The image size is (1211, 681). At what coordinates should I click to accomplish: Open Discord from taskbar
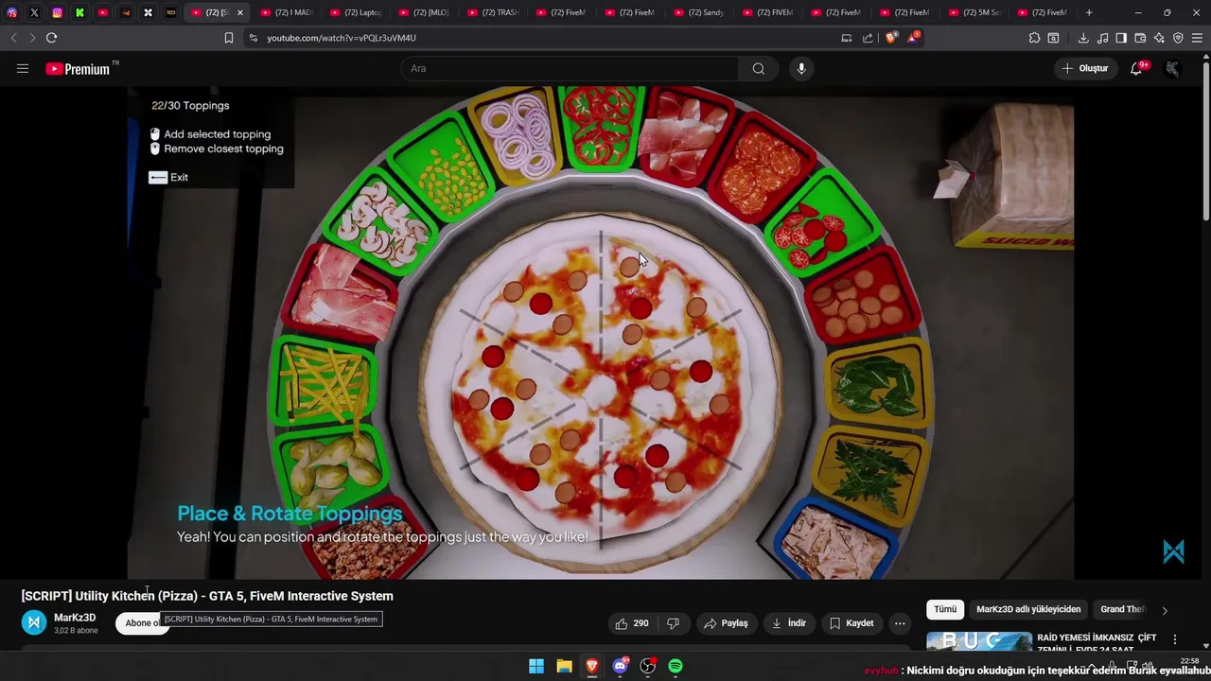coord(620,666)
